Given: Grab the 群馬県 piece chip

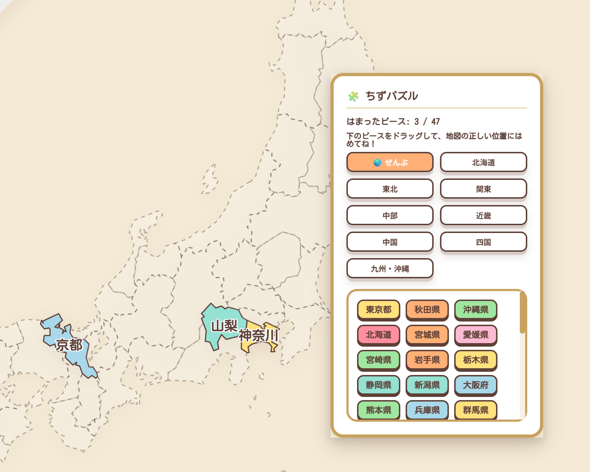Looking at the screenshot, I should [475, 410].
